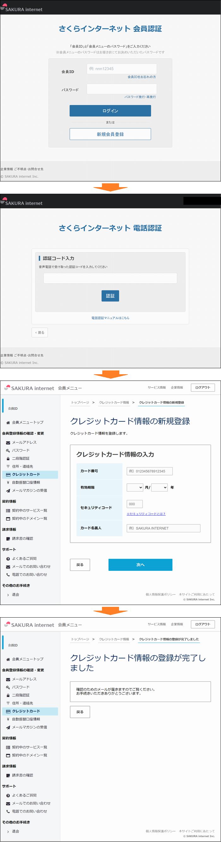
Task: Click the lock icon for 二段階認証 on card entry page
Action: tap(8, 459)
